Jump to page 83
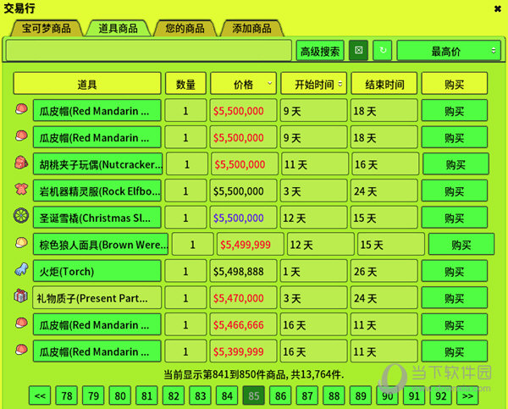Viewport: 508px width, 409px height. 200,395
